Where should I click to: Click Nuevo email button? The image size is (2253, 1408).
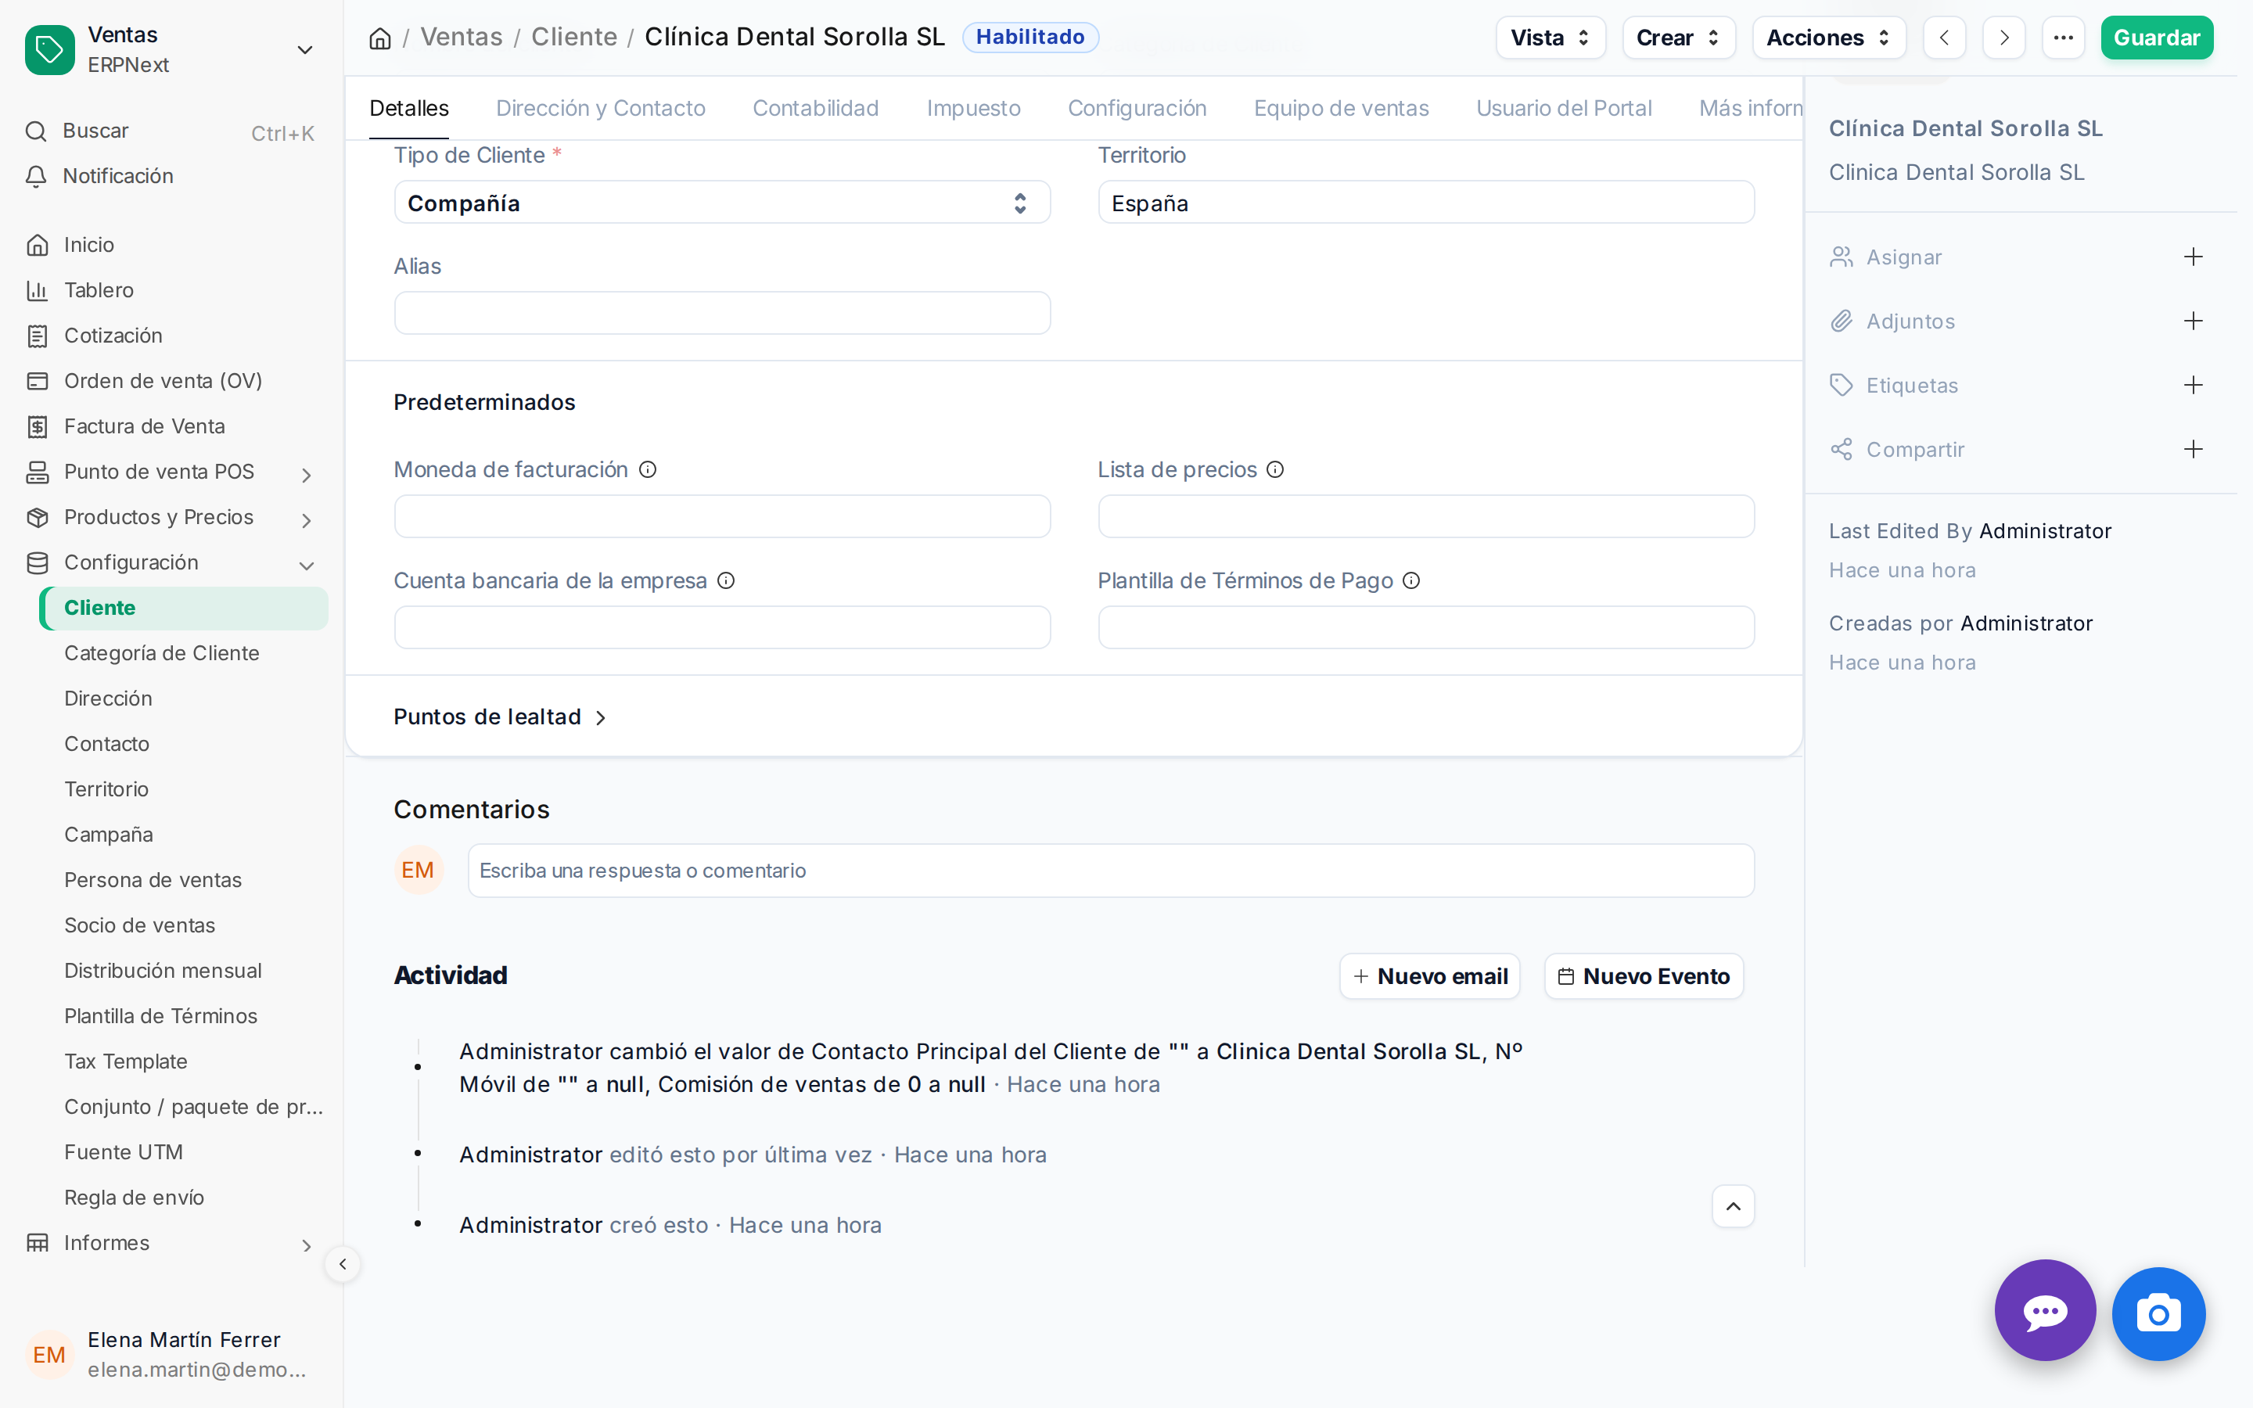pos(1430,976)
